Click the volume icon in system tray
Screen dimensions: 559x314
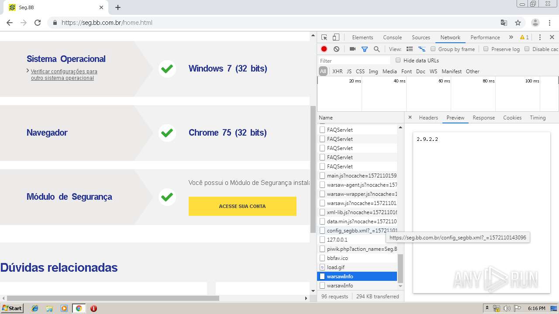(507, 308)
